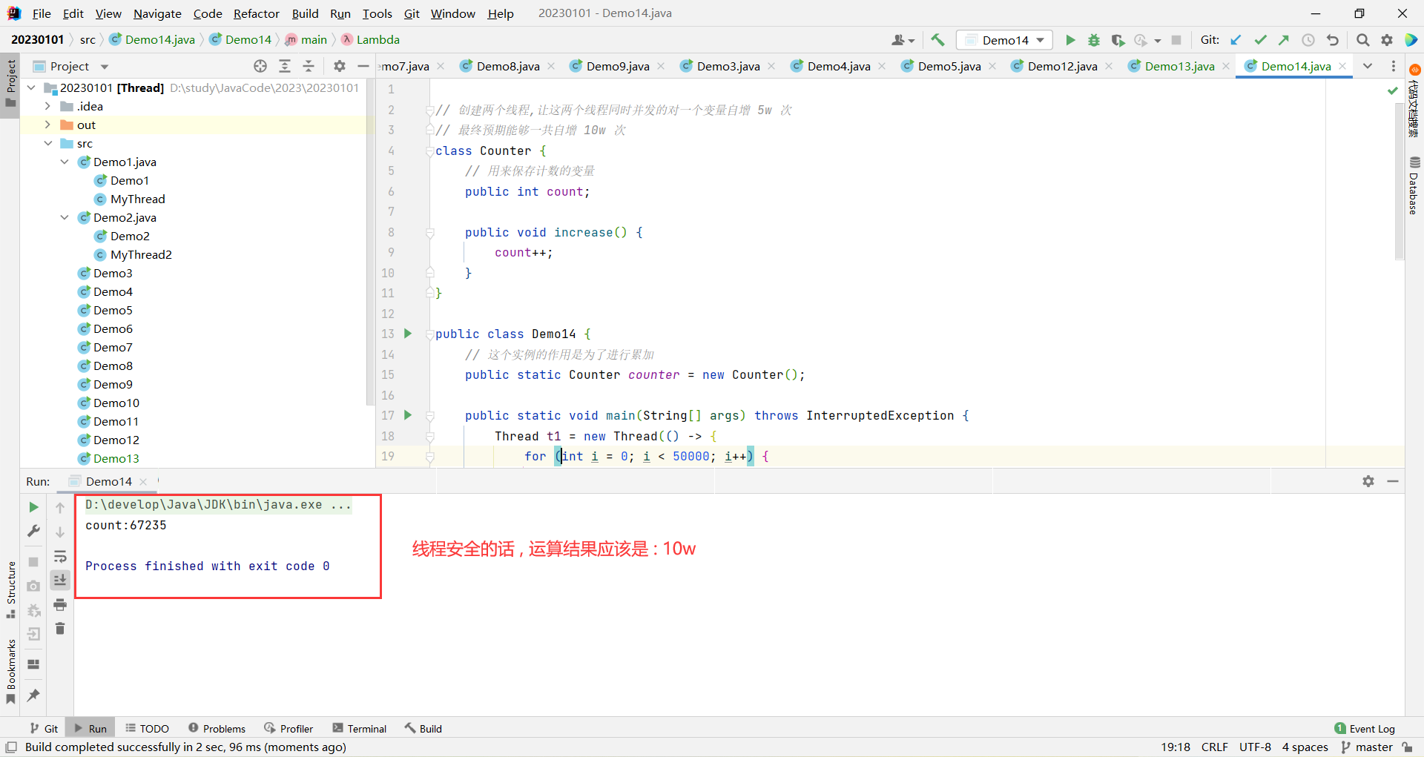
Task: Start debugging with the bug icon
Action: (x=1094, y=40)
